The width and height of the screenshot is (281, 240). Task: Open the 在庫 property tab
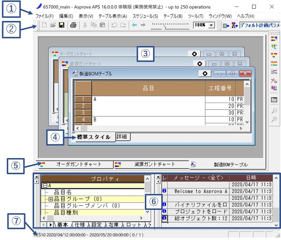tap(114, 224)
